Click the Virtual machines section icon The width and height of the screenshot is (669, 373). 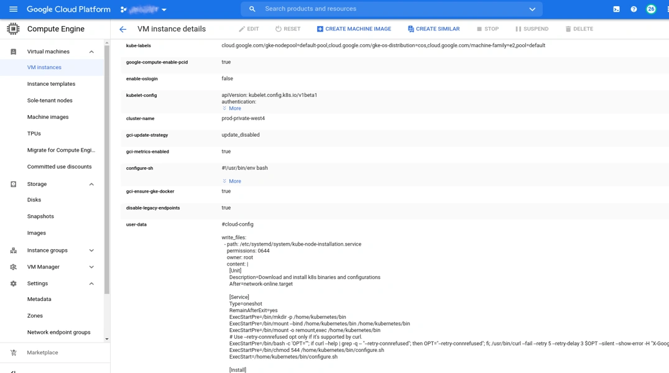click(13, 52)
